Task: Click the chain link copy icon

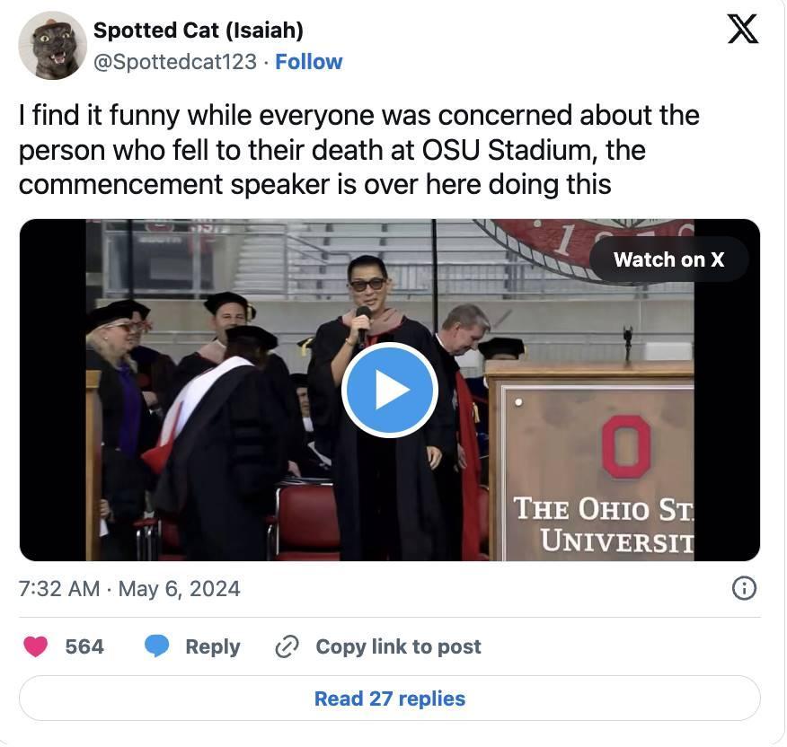Action: [287, 646]
